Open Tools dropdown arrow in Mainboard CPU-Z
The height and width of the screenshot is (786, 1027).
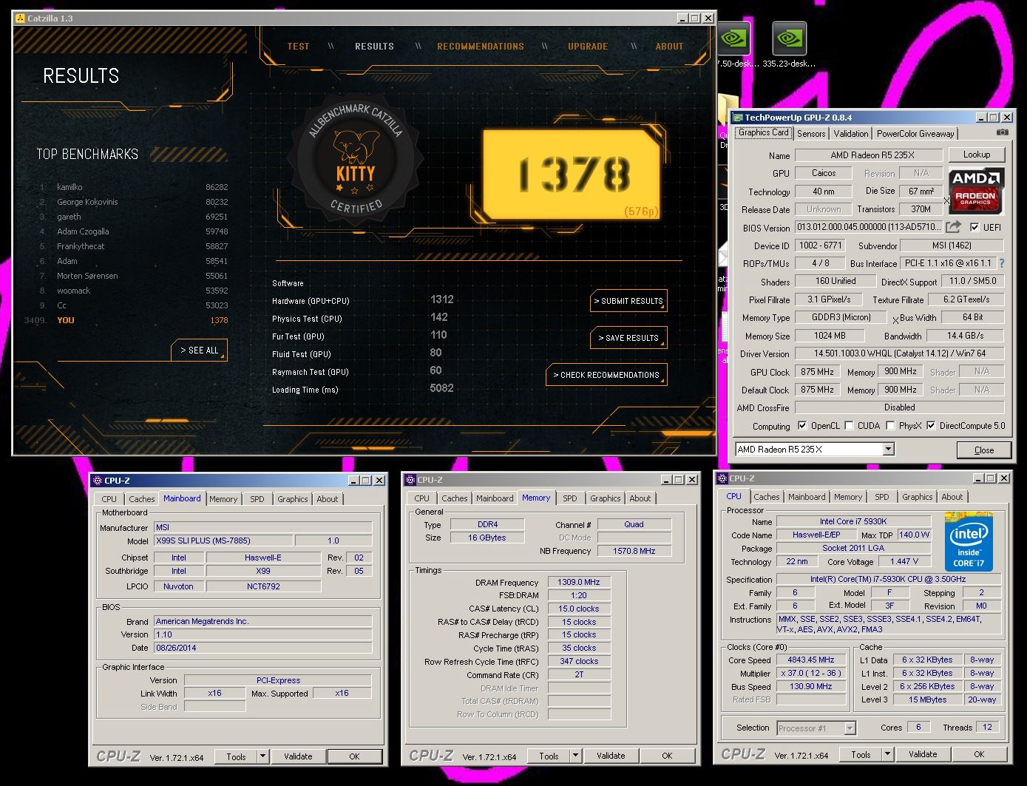[262, 756]
